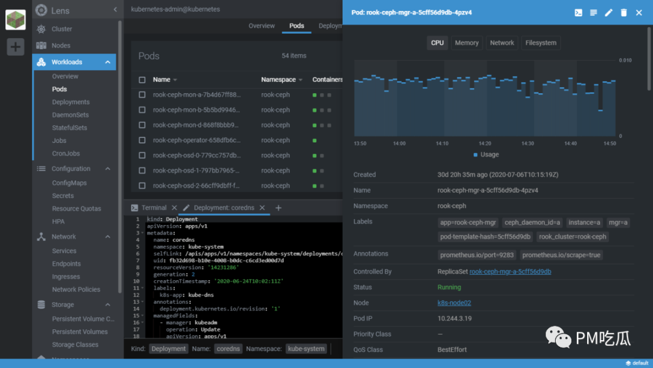Close the pod details panel
The image size is (653, 368).
pyautogui.click(x=639, y=13)
